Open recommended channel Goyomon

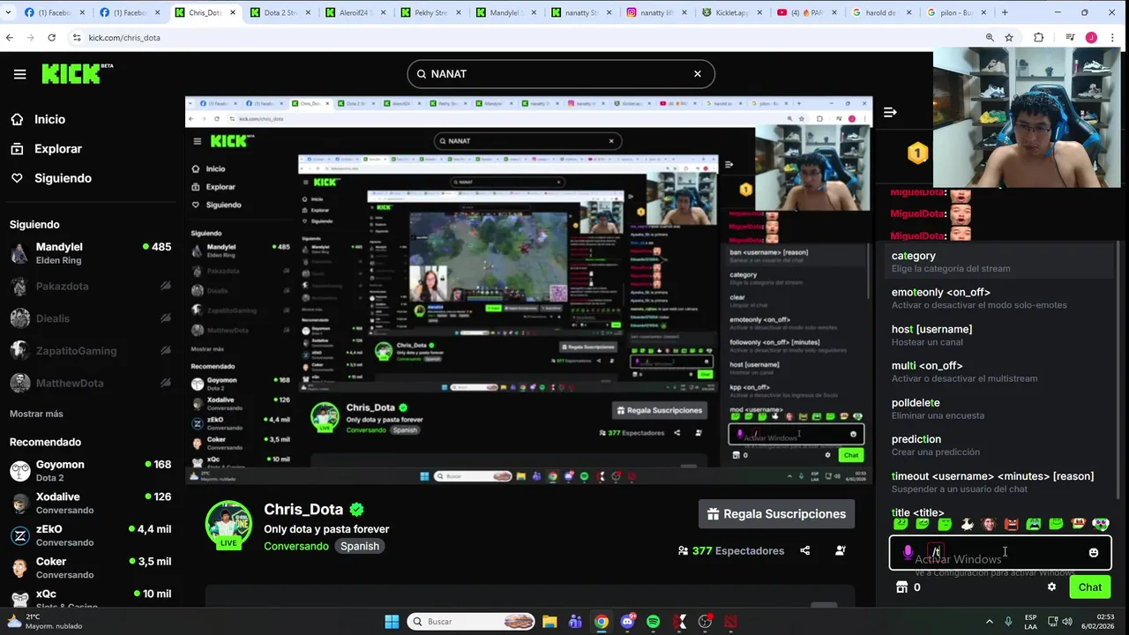click(x=90, y=471)
